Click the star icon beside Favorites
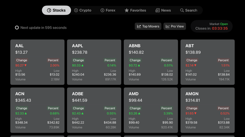The image size is (245, 137). (126, 10)
